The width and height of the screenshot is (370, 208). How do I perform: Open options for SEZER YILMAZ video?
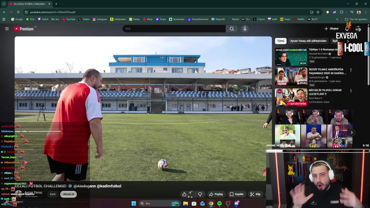[351, 70]
